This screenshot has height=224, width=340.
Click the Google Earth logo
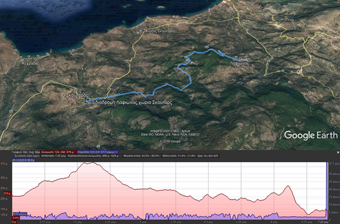[311, 135]
